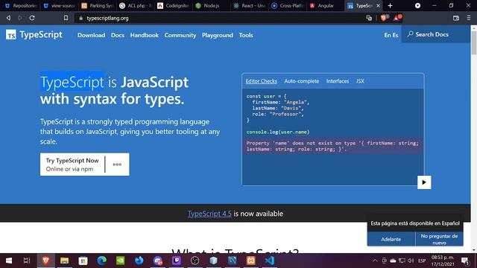The height and width of the screenshot is (268, 477).
Task: Click the ESP keyboard language indicator
Action: [x=422, y=261]
